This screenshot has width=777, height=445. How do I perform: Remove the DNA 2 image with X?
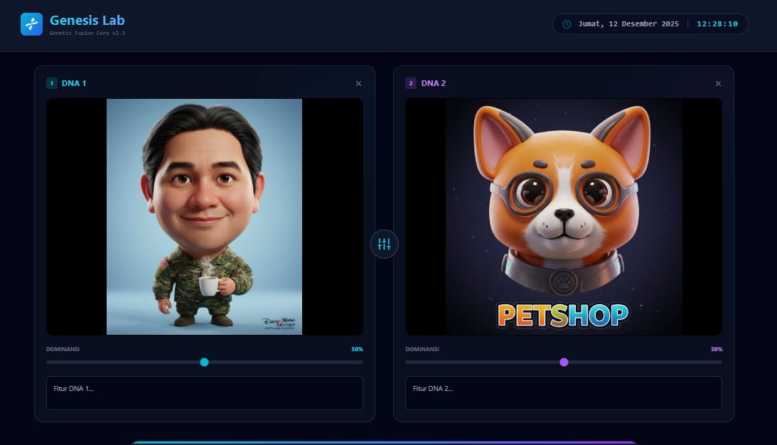[x=718, y=83]
